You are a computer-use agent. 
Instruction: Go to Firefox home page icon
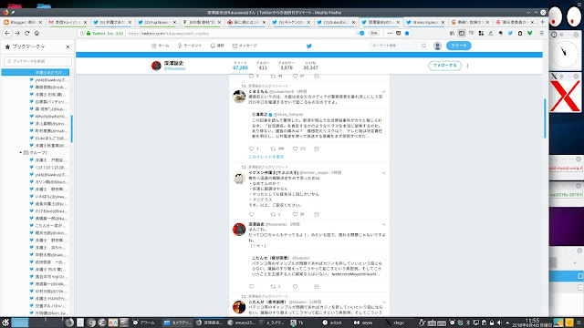click(x=36, y=33)
